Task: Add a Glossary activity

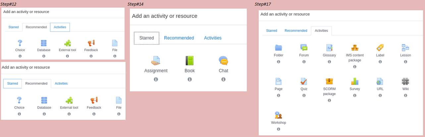Action: tap(329, 47)
